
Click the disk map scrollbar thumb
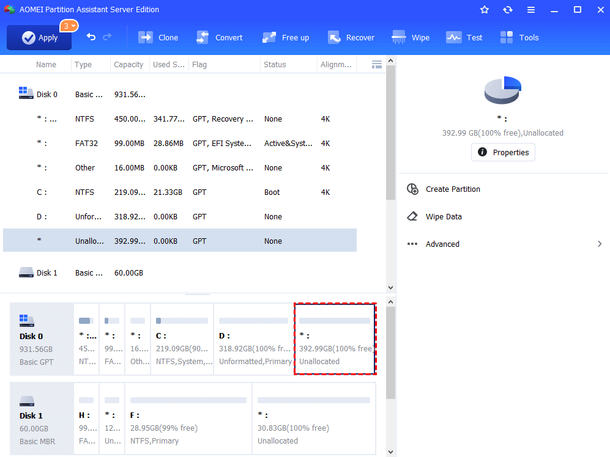[x=390, y=353]
